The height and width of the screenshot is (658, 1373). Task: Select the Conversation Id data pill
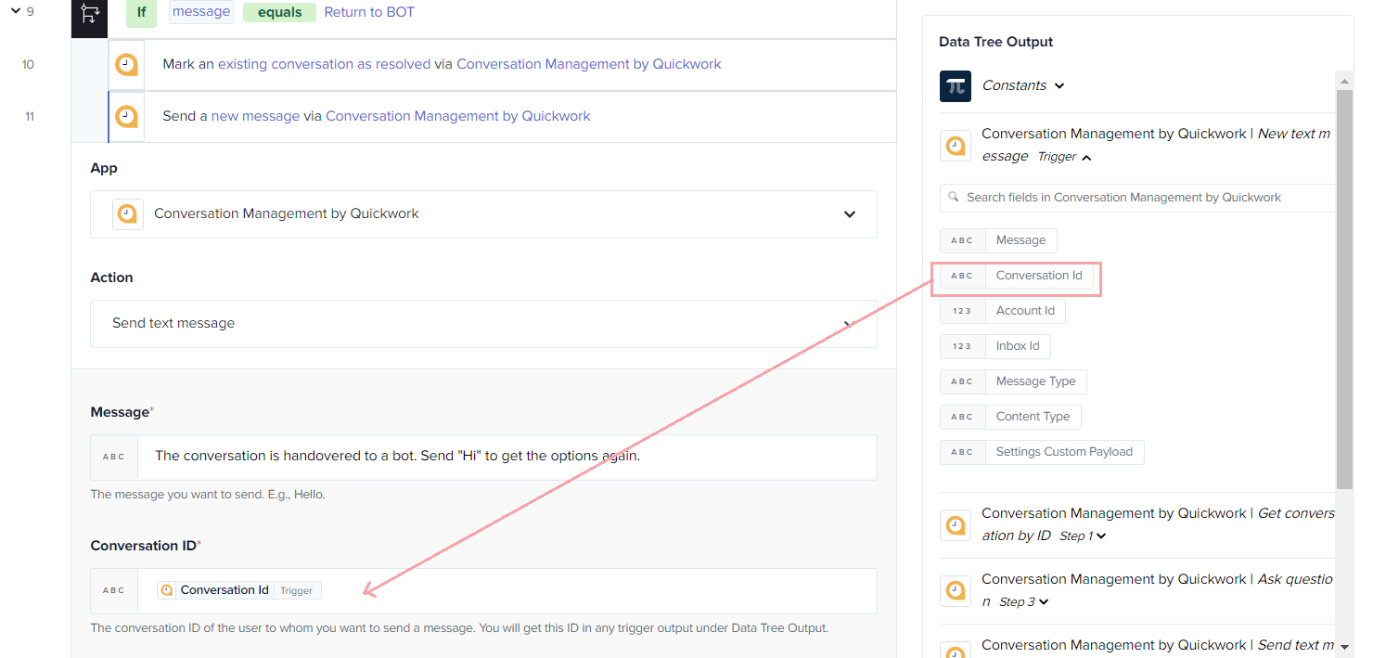1017,276
